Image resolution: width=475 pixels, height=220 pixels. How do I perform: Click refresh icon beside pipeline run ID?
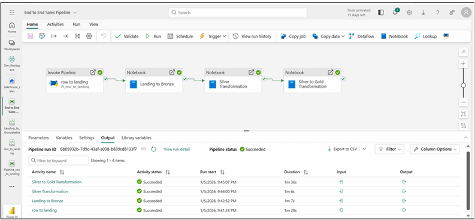click(x=153, y=149)
